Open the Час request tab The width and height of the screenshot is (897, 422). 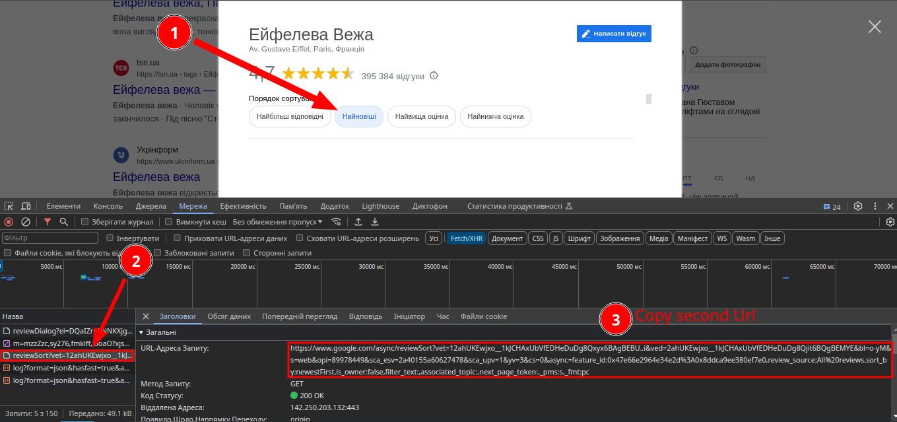click(x=443, y=316)
